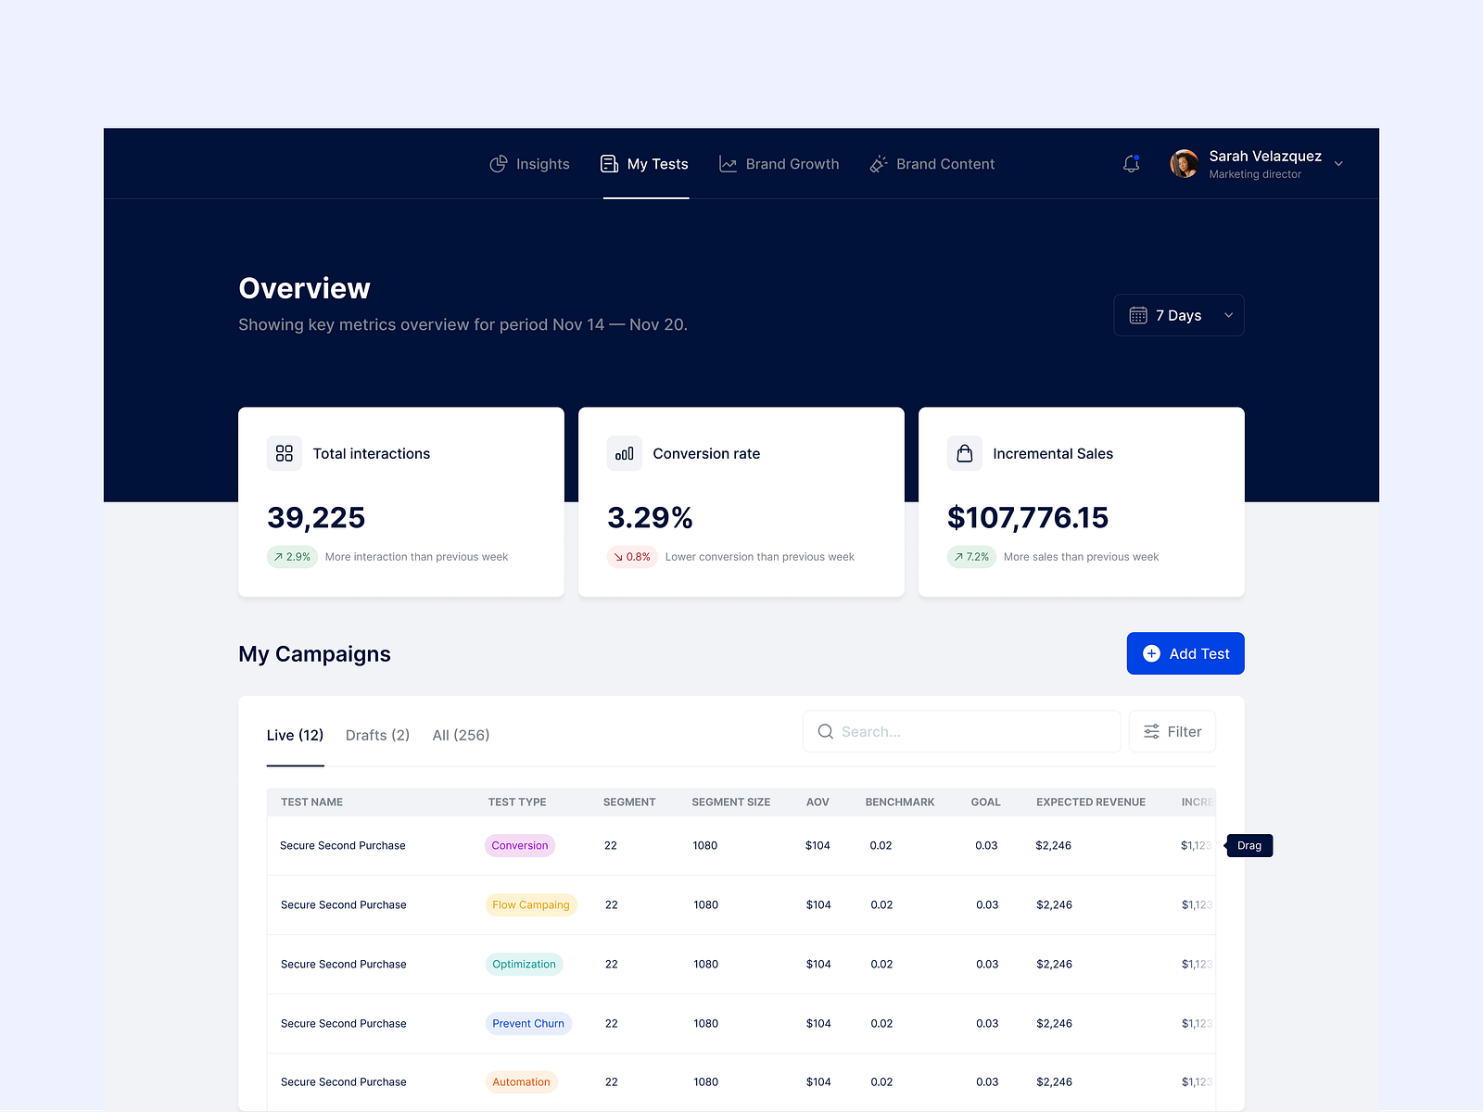
Task: Click the Add Test button
Action: coord(1185,653)
